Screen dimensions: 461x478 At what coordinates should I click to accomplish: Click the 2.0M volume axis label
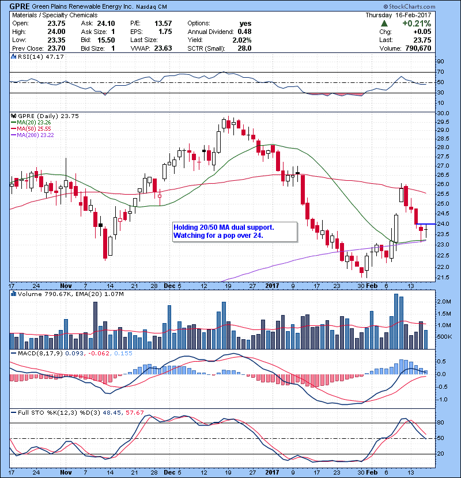click(x=444, y=302)
